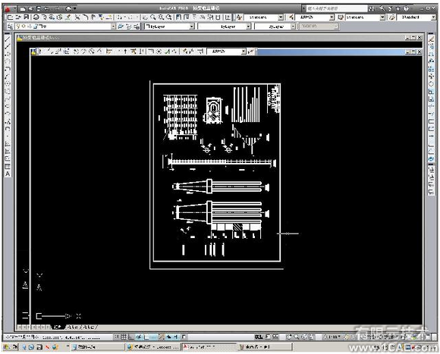Screen dimensions: 440x354
Task: Toggle Ortho mode in status bar
Action: pyautogui.click(x=130, y=337)
